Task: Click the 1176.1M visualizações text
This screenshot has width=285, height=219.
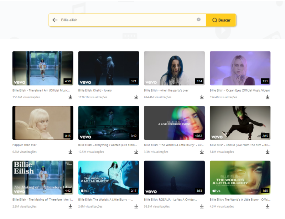Action: (93, 97)
